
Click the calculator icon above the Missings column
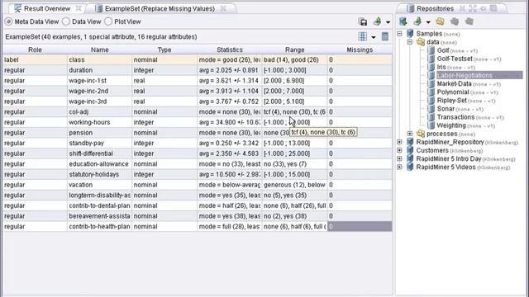click(385, 36)
